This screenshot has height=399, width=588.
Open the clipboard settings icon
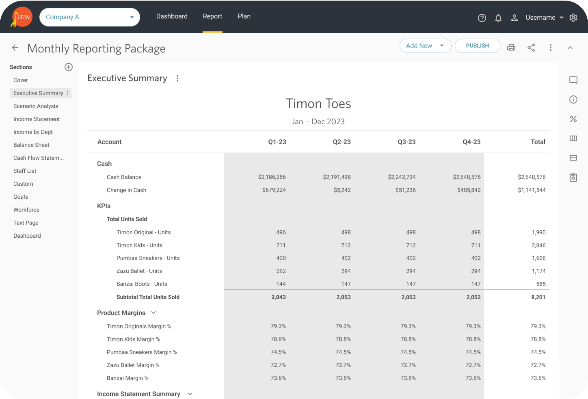coord(573,177)
